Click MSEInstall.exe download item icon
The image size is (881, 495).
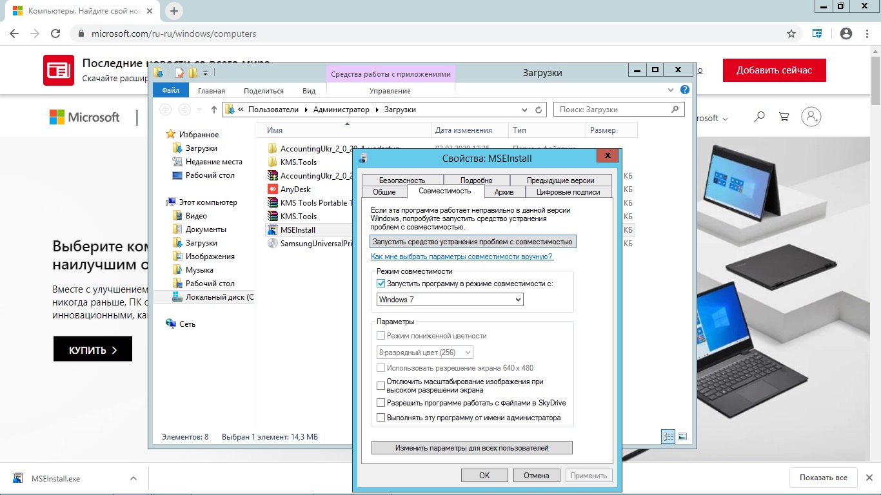click(18, 478)
